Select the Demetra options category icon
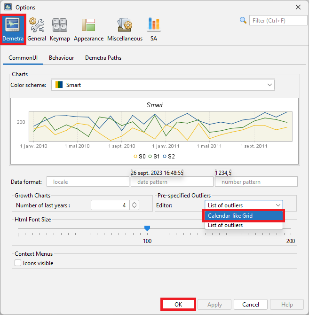 click(13, 29)
